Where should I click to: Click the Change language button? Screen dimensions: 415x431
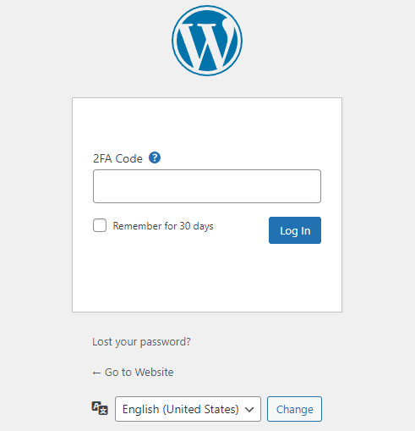[x=294, y=409]
